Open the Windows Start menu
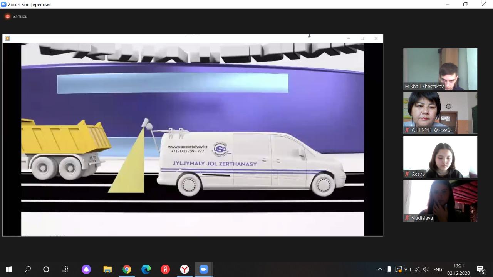The image size is (493, 277). click(x=9, y=269)
